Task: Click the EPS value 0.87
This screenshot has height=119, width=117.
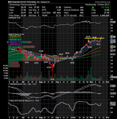Action: pyautogui.click(x=59, y=10)
